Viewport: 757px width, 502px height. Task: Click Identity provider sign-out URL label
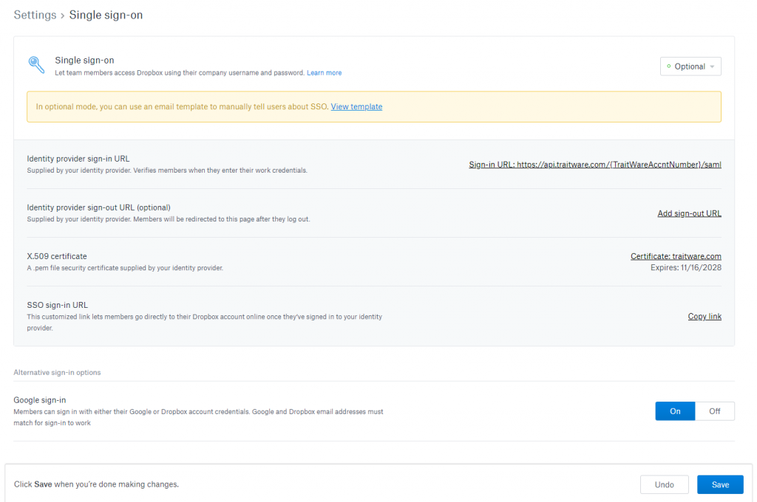[x=98, y=207]
